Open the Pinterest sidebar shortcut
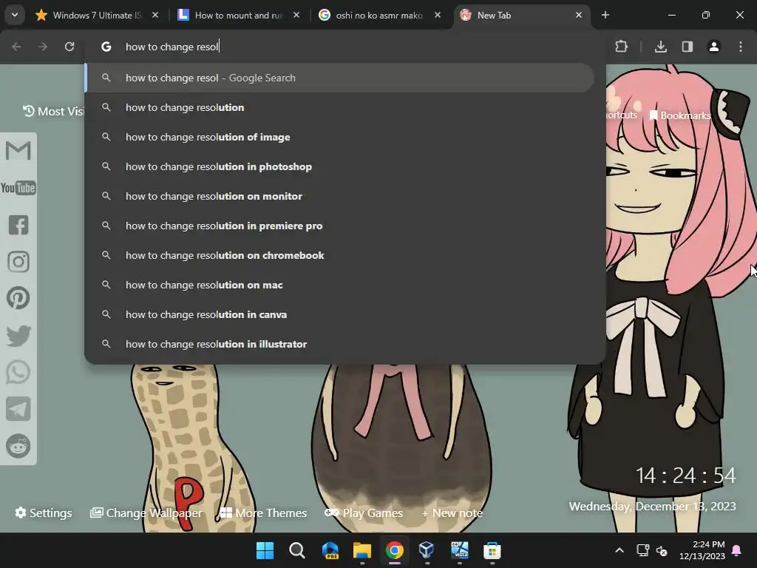The image size is (757, 568). 18,298
